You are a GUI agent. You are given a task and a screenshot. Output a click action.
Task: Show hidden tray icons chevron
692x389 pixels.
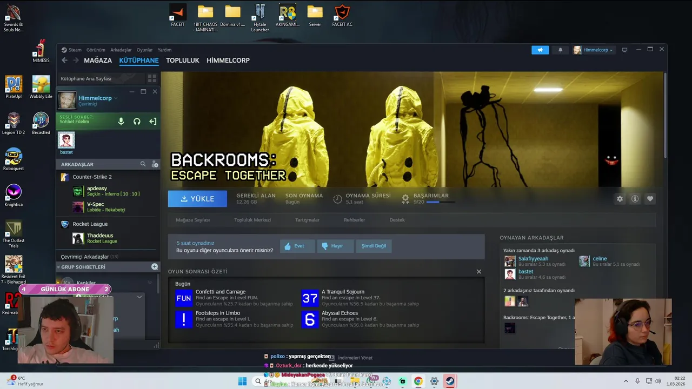tap(626, 381)
